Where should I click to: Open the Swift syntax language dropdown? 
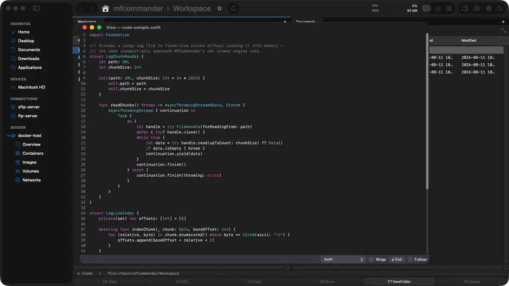click(343, 259)
